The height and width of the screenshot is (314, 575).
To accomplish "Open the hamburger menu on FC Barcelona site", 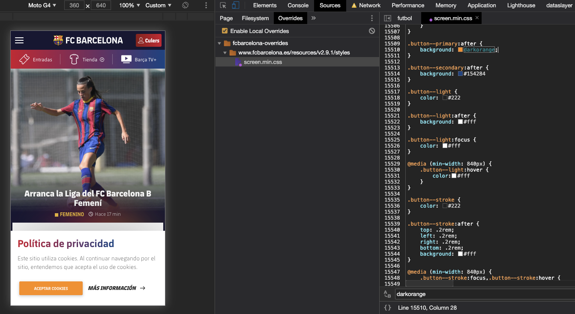I will (19, 40).
